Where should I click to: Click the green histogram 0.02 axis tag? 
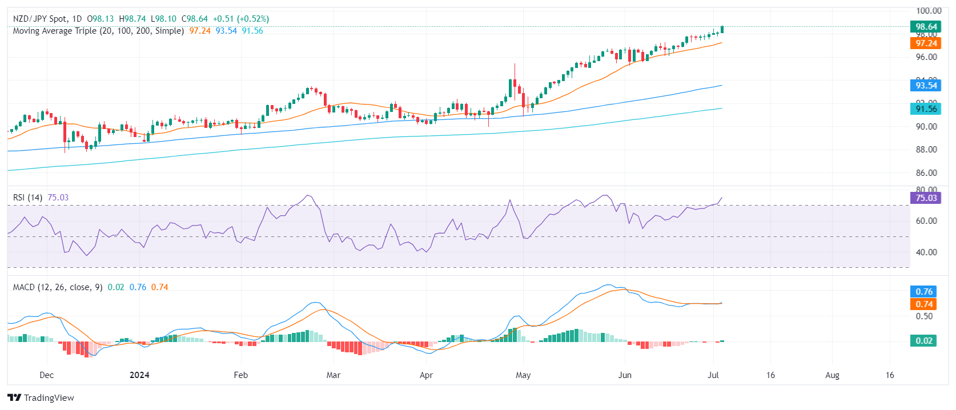[x=924, y=341]
